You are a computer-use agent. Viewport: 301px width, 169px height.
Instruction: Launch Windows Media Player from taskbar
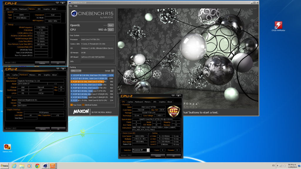tap(29, 166)
